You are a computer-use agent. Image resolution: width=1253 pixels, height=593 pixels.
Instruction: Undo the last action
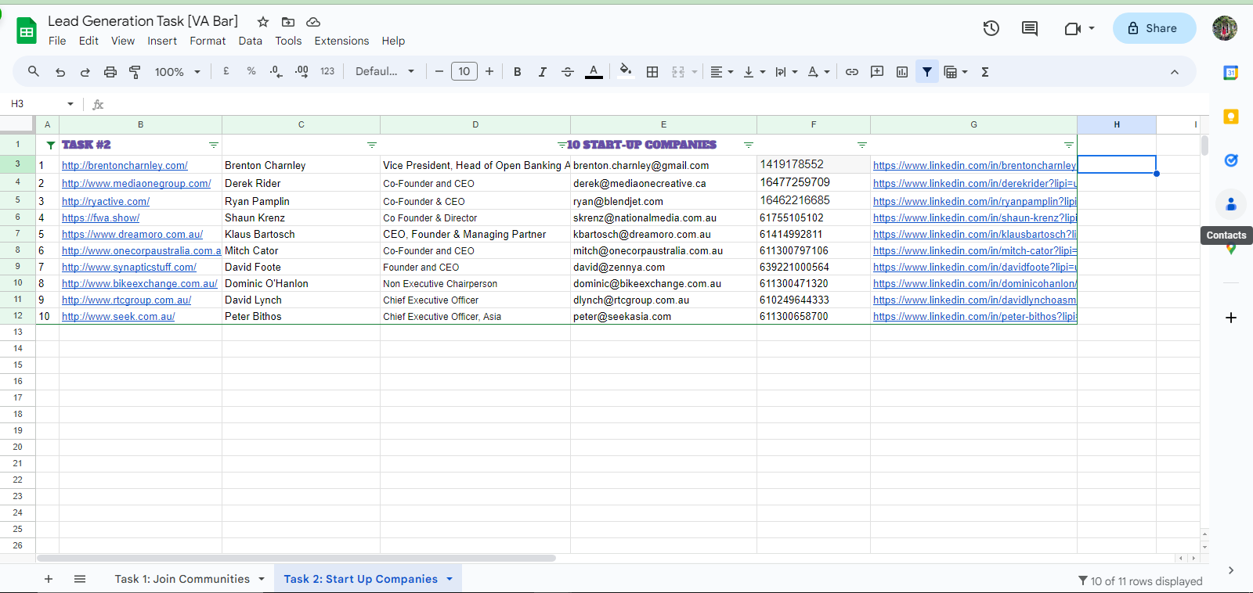60,72
